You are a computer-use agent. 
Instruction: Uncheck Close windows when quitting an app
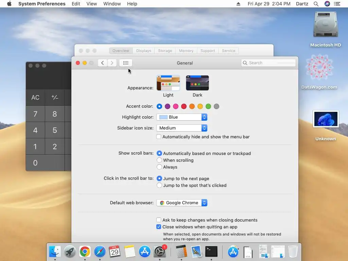pyautogui.click(x=159, y=227)
